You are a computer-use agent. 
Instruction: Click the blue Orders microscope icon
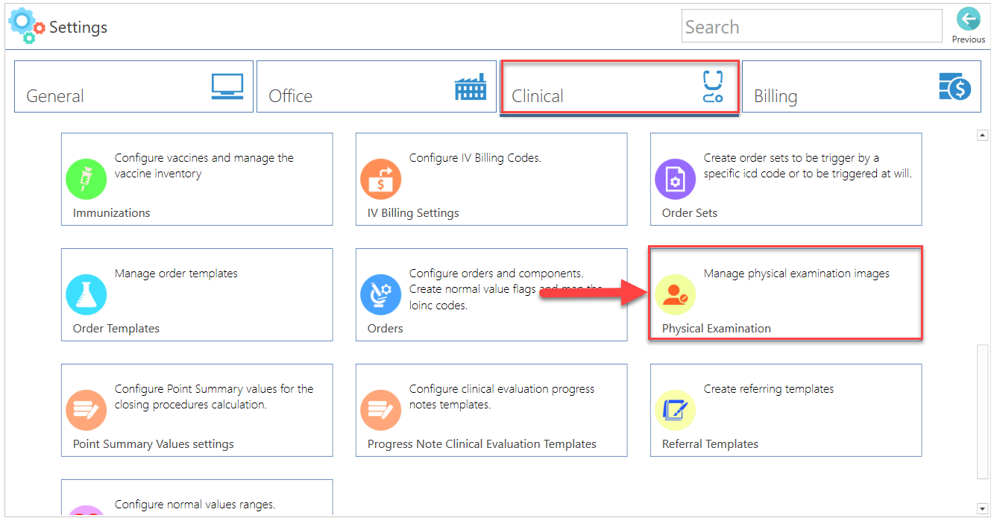tap(381, 294)
